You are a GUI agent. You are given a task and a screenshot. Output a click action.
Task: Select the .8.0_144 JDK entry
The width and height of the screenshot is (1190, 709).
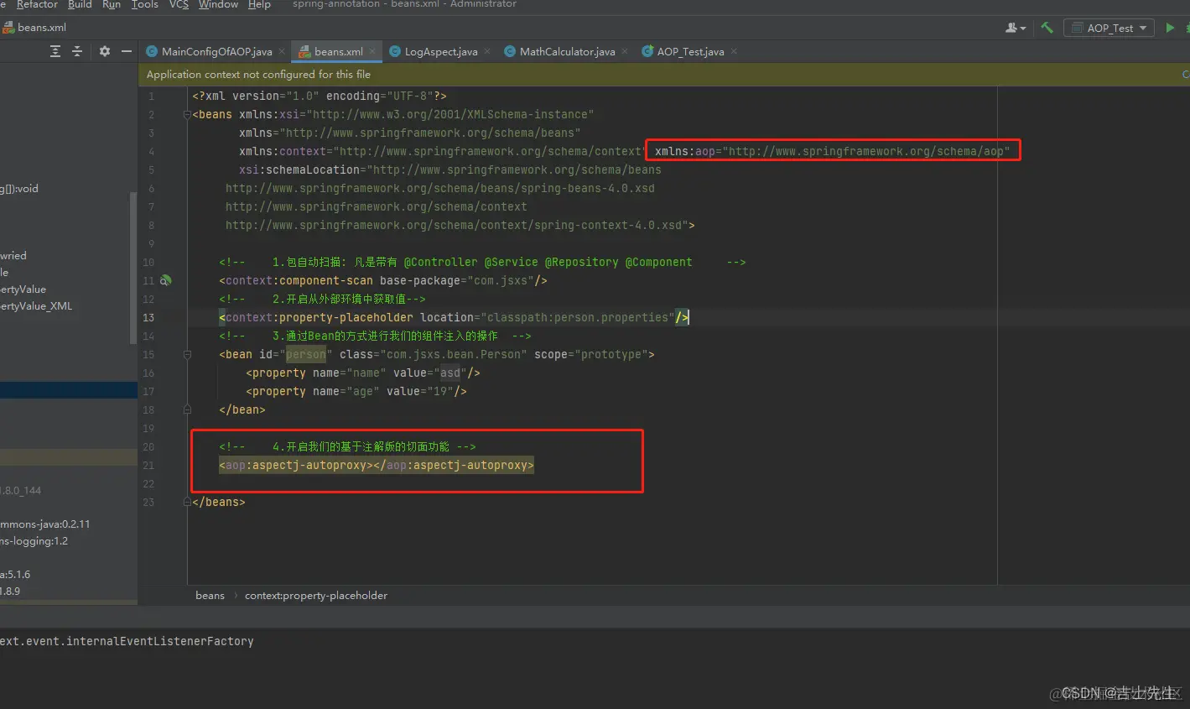(21, 491)
